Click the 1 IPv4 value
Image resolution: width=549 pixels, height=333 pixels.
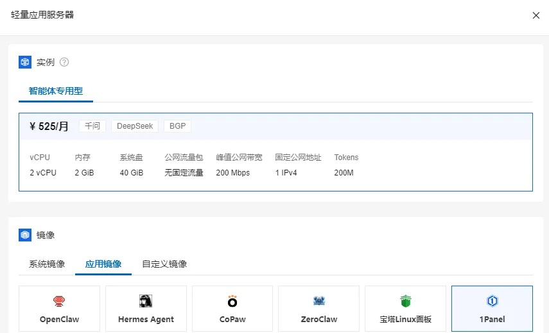286,173
